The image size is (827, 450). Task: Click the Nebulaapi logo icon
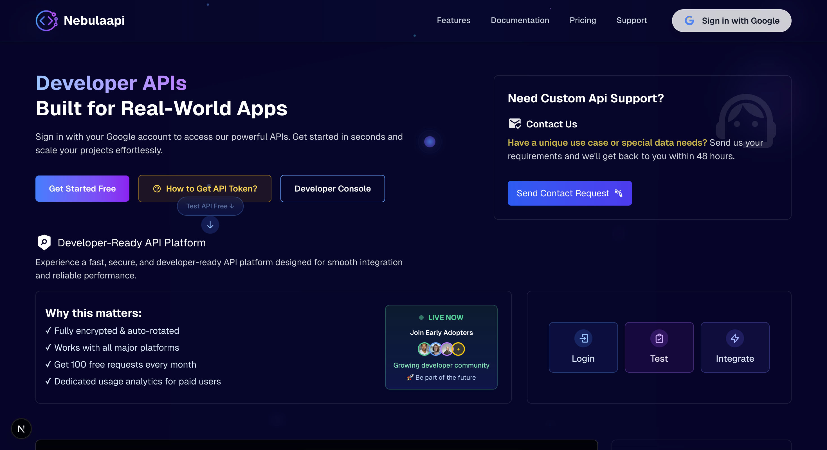tap(46, 21)
